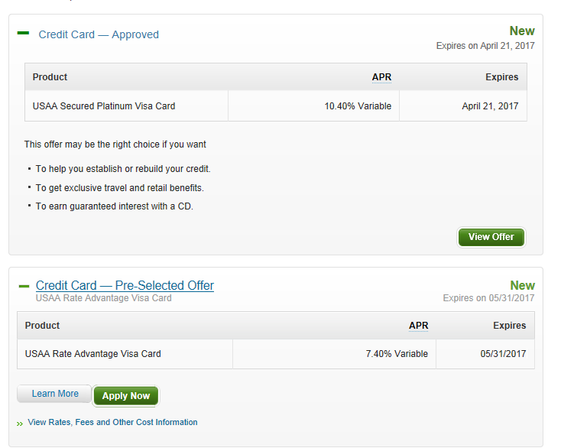Click the establish or rebuild credit bullet
The height and width of the screenshot is (448, 561).
[x=123, y=168]
